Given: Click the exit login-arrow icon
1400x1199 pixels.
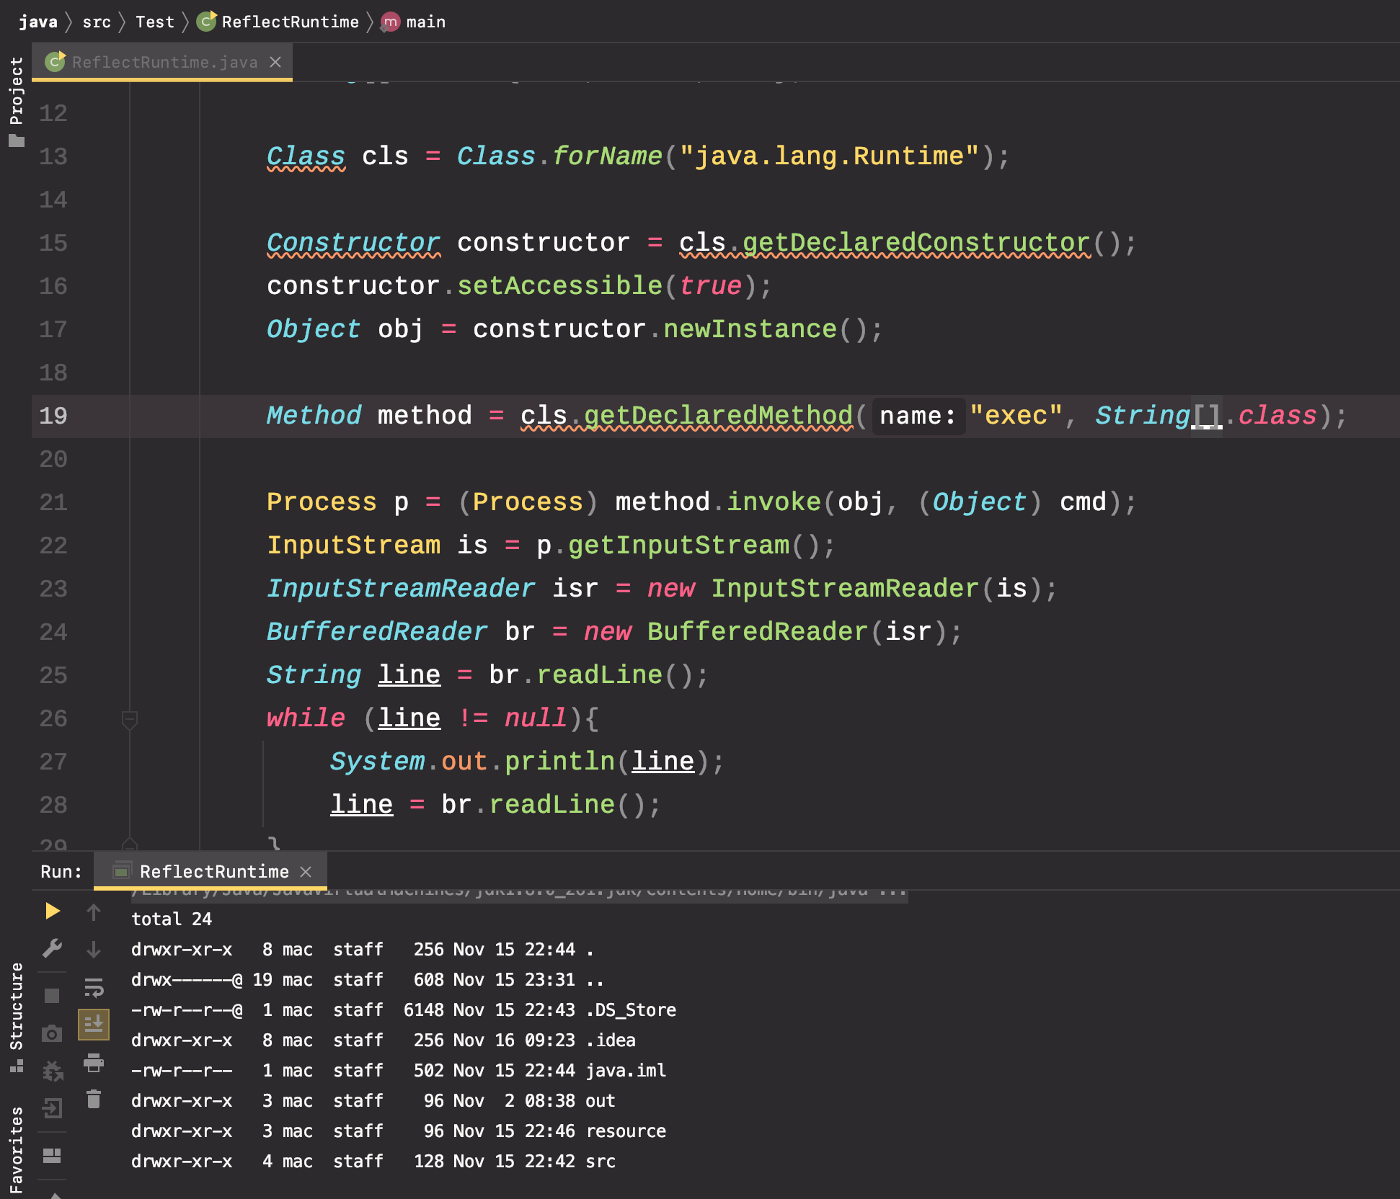Looking at the screenshot, I should click(52, 1108).
